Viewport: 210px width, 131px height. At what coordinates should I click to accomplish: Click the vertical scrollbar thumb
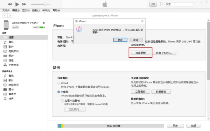click(x=208, y=51)
